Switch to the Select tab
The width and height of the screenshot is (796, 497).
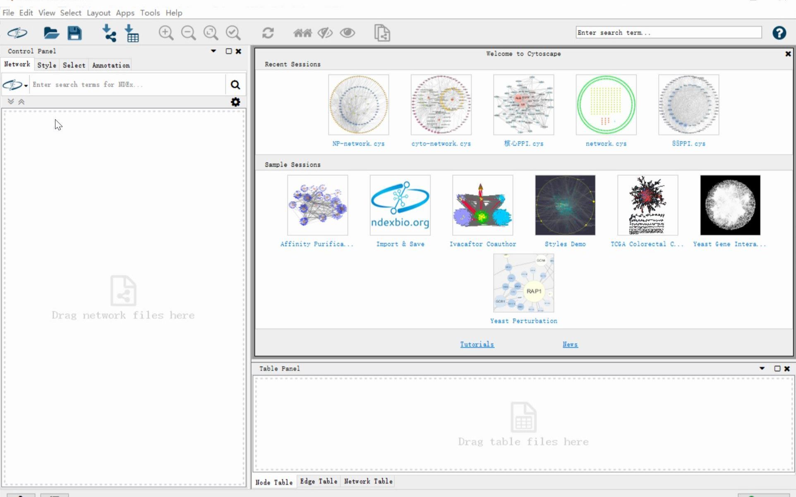pyautogui.click(x=74, y=65)
